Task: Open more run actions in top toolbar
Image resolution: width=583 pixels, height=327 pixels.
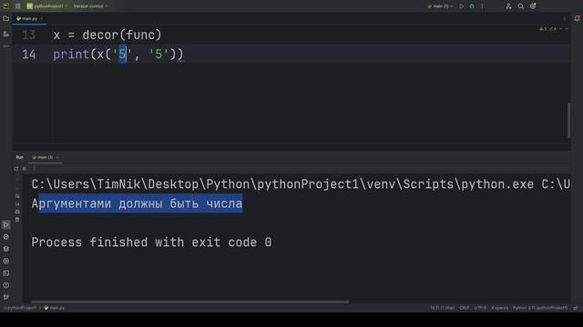Action: click(482, 6)
